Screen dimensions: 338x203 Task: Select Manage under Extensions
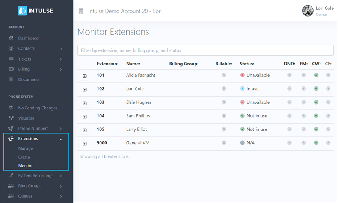(x=26, y=148)
